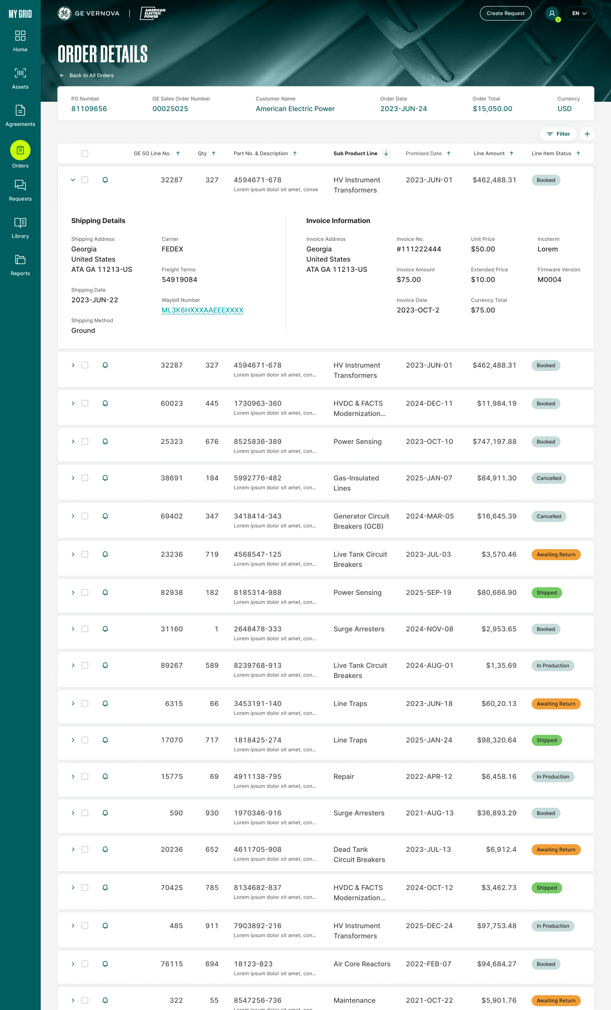Go Back to All Orders
Viewport: 611px width, 1010px height.
[87, 75]
